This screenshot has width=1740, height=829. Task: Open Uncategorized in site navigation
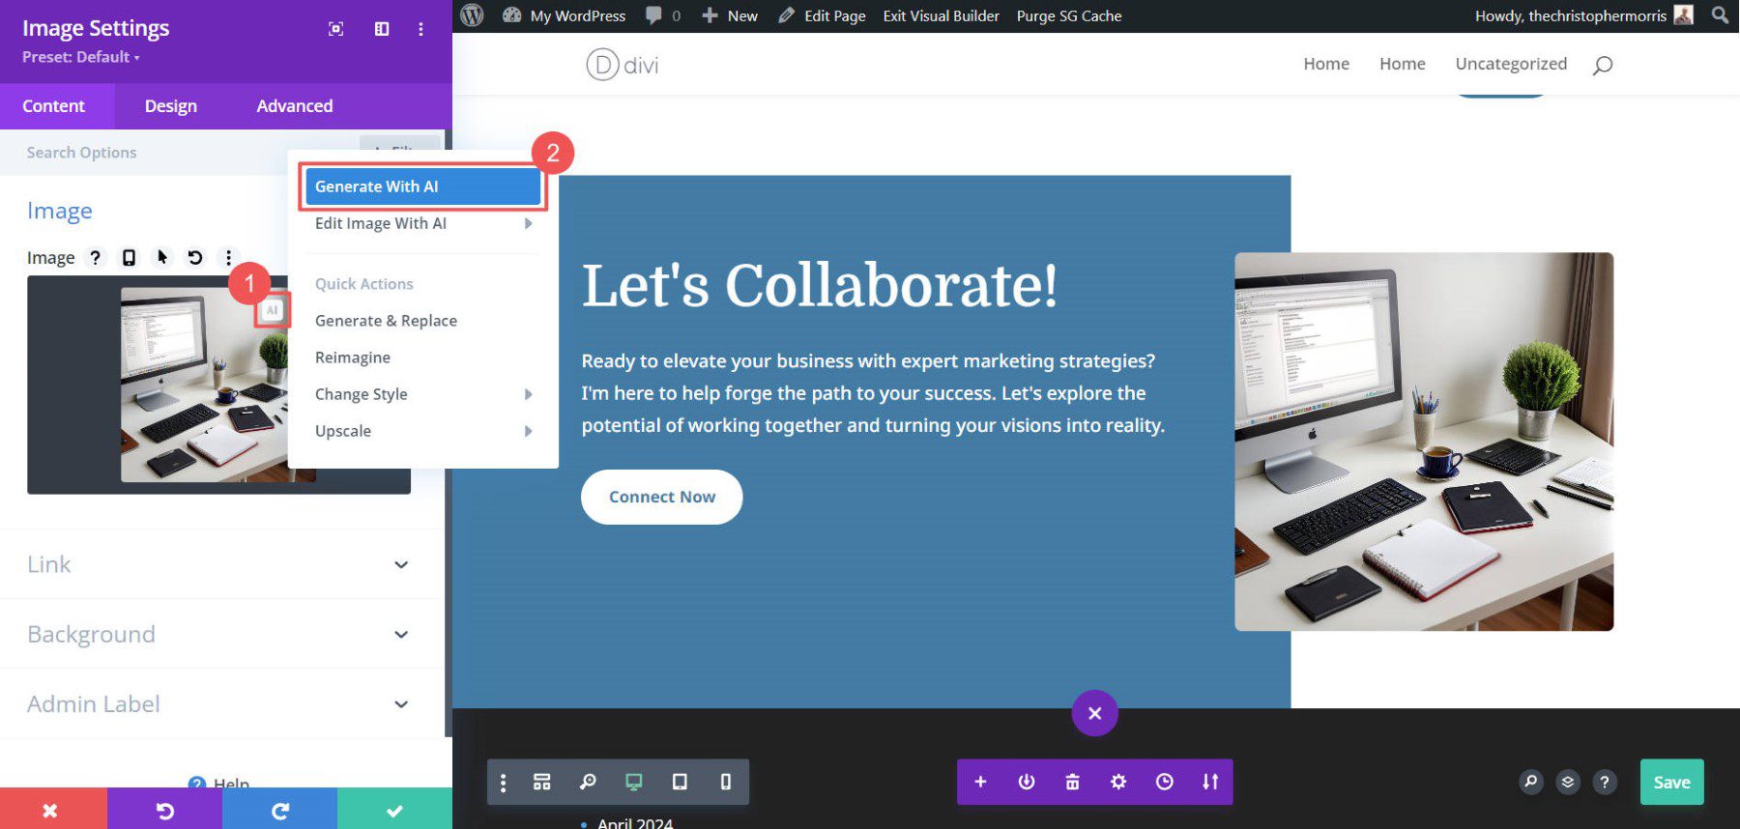1511,64
